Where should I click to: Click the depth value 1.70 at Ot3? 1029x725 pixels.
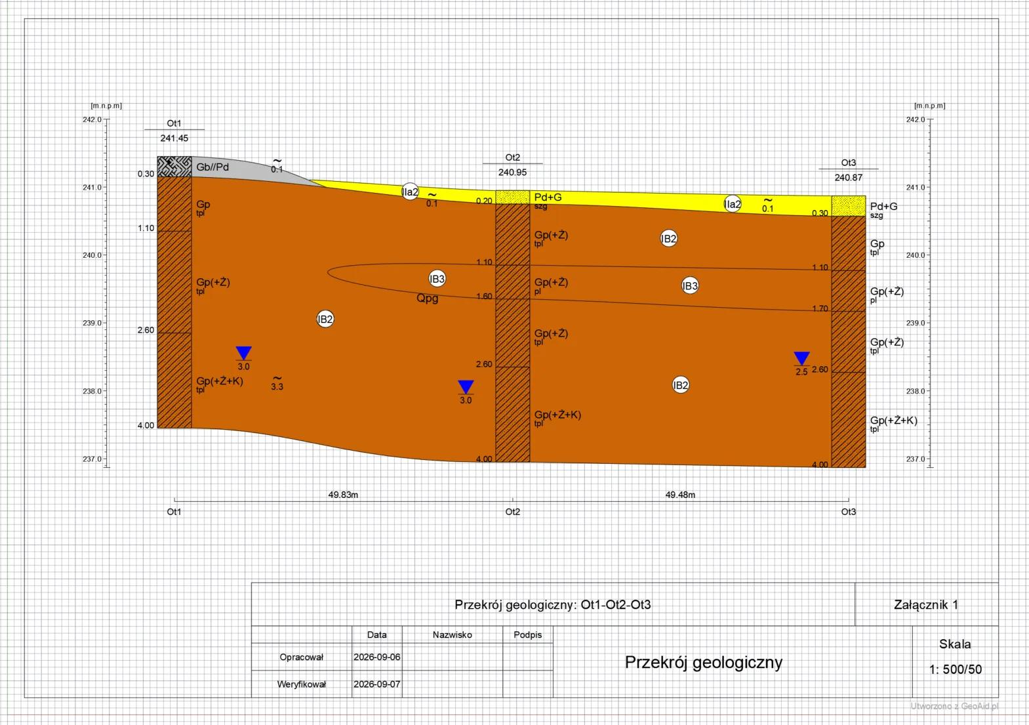(820, 308)
